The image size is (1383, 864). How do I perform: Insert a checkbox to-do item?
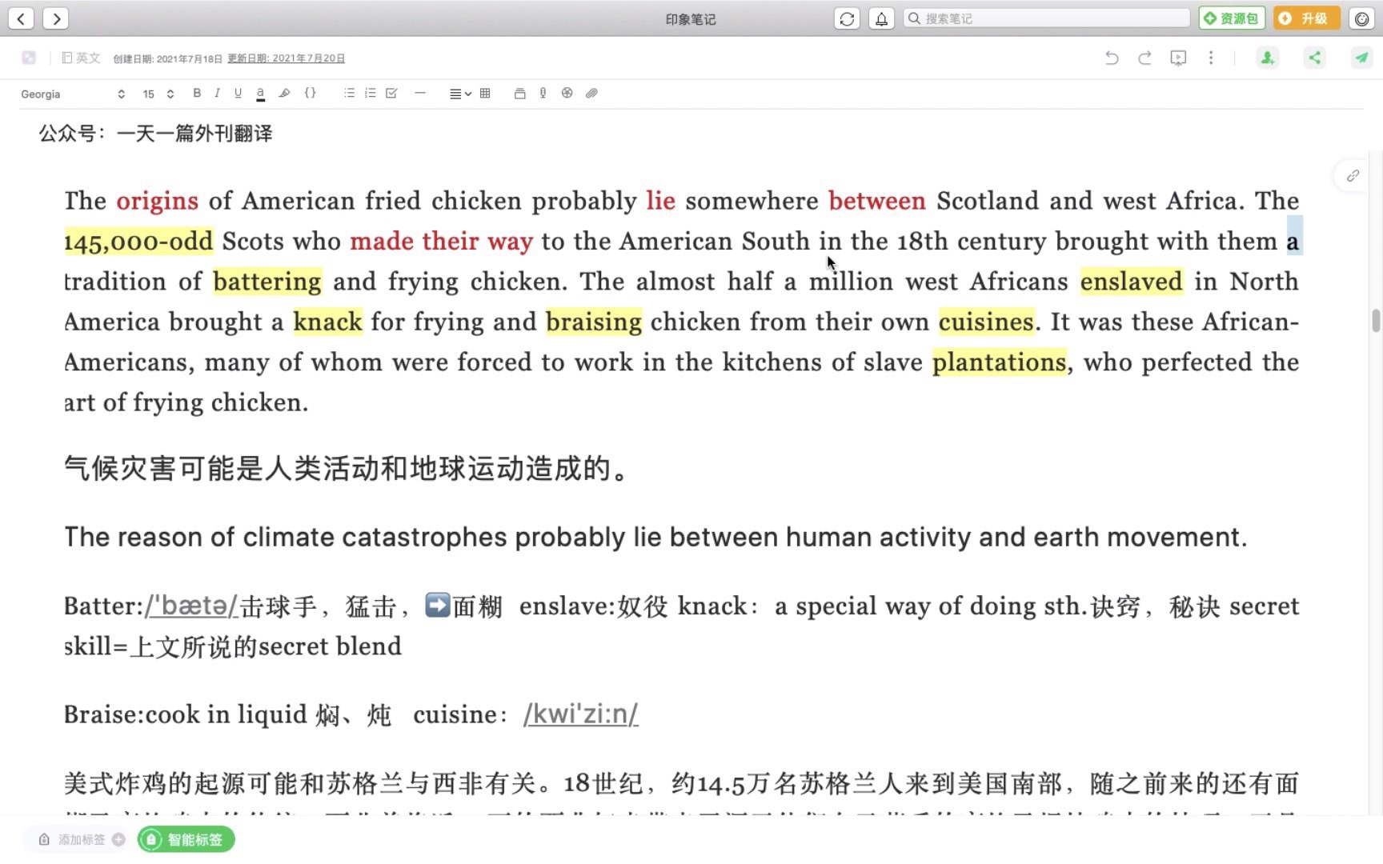coord(391,93)
